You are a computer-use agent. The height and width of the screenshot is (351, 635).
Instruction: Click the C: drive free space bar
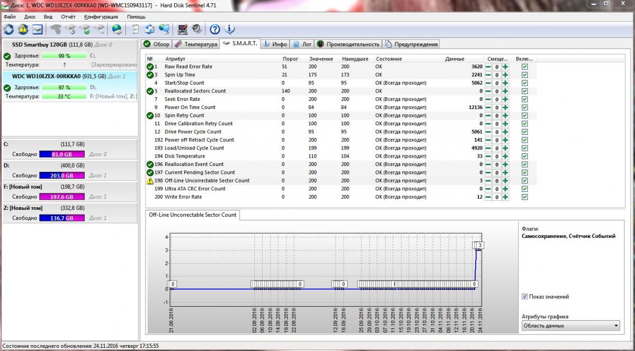click(x=63, y=154)
